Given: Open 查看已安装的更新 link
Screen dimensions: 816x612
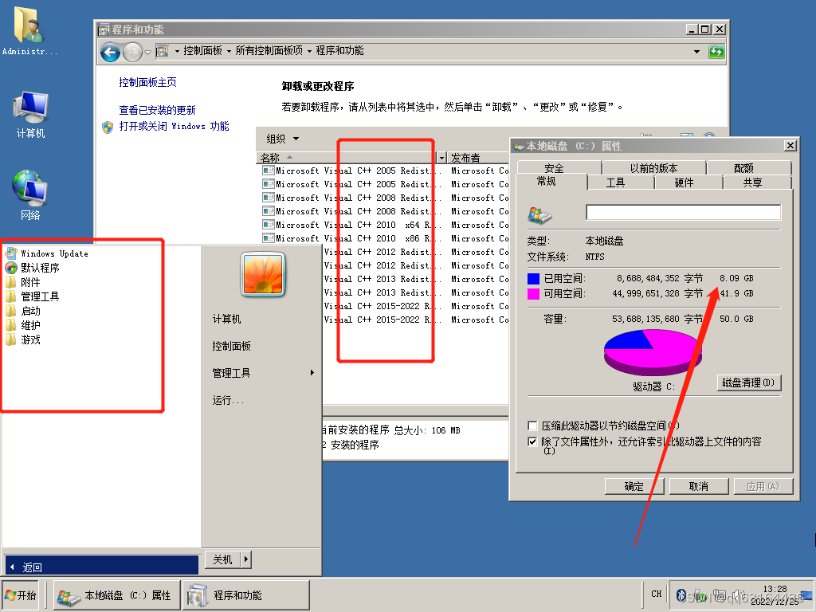Looking at the screenshot, I should [x=157, y=110].
